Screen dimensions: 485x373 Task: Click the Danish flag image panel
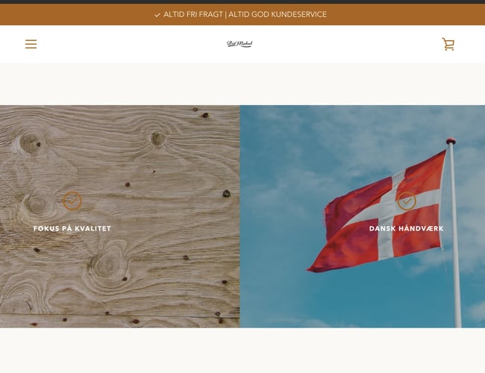pyautogui.click(x=362, y=216)
